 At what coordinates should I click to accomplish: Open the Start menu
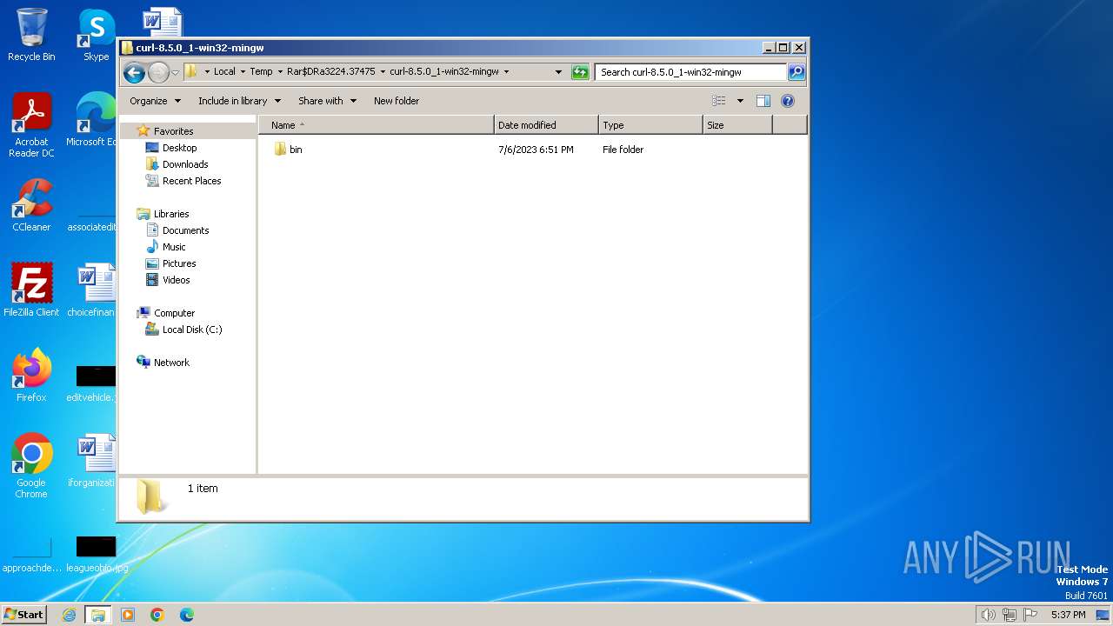click(x=24, y=615)
